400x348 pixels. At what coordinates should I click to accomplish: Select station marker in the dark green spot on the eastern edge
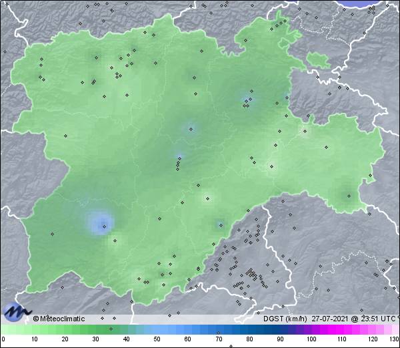[349, 196]
